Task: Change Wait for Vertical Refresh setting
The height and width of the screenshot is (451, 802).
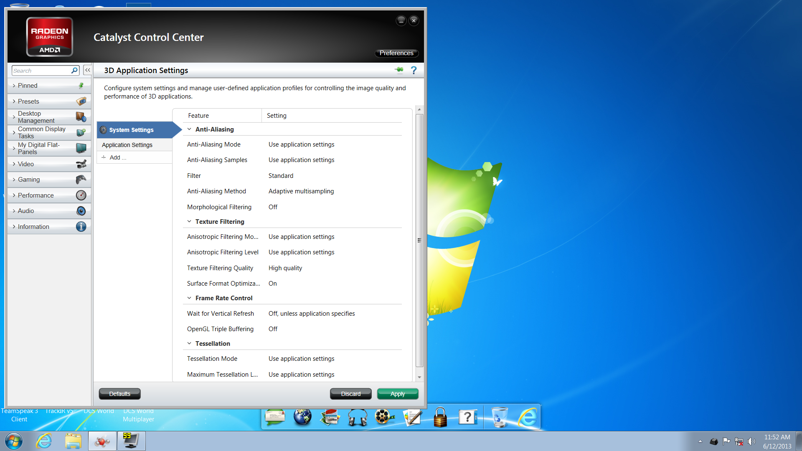Action: pos(312,314)
